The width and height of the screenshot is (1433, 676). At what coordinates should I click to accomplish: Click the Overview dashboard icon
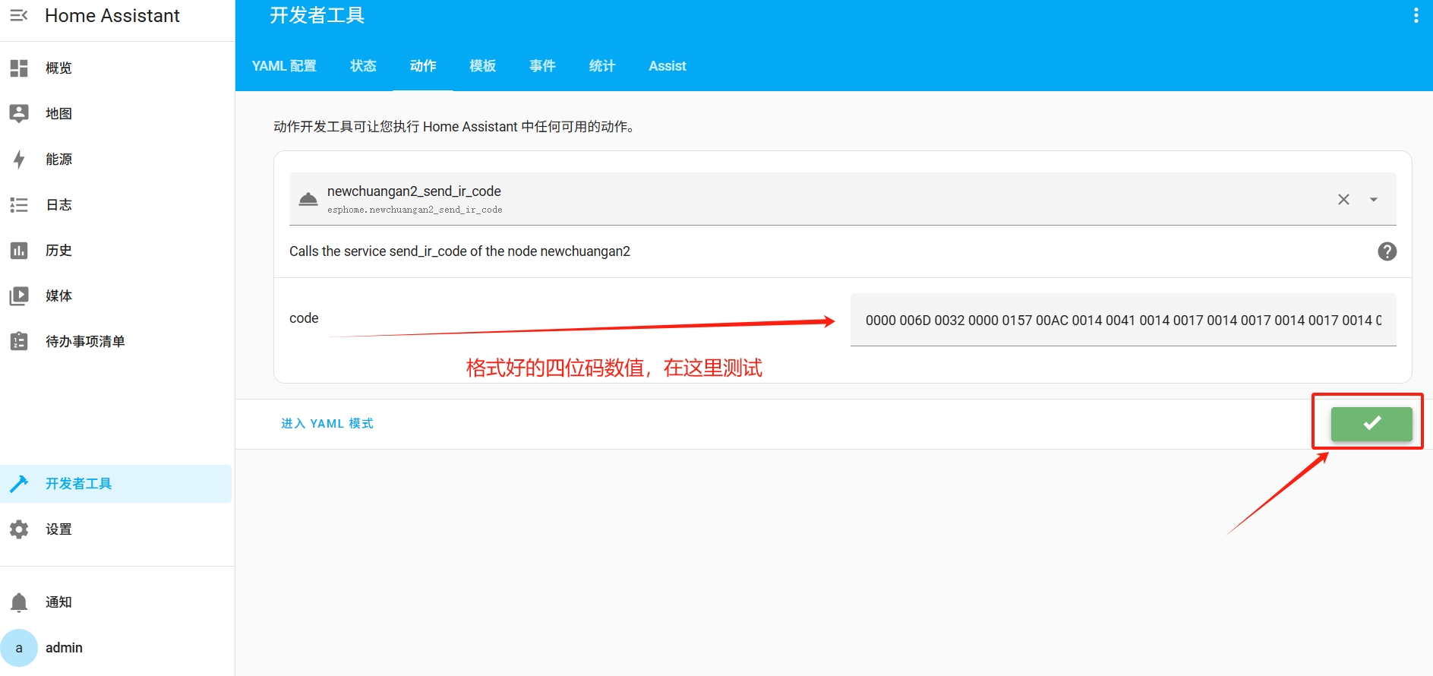point(19,68)
